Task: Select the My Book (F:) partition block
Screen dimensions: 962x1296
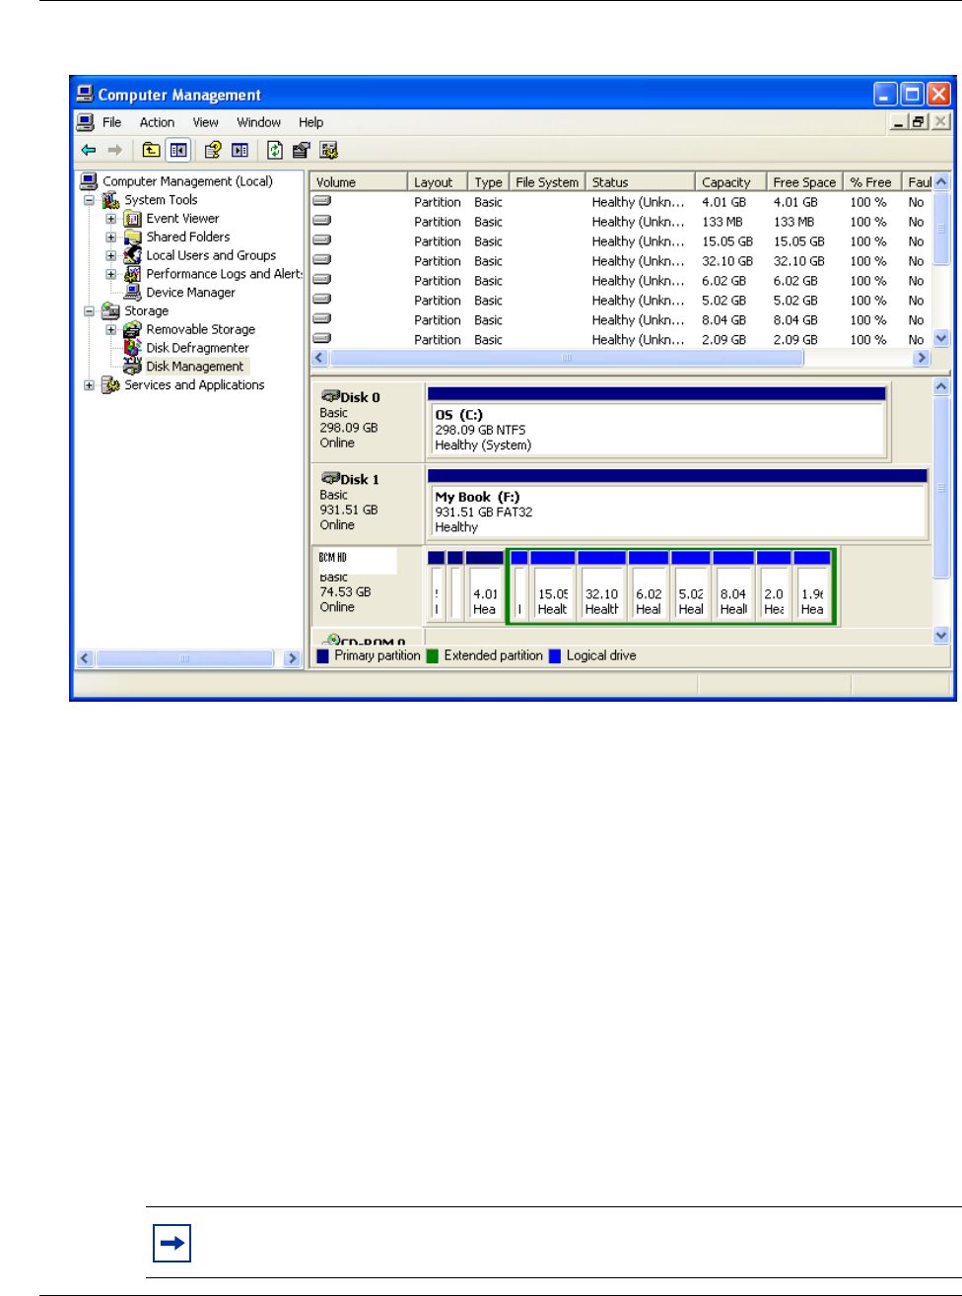Action: (677, 504)
